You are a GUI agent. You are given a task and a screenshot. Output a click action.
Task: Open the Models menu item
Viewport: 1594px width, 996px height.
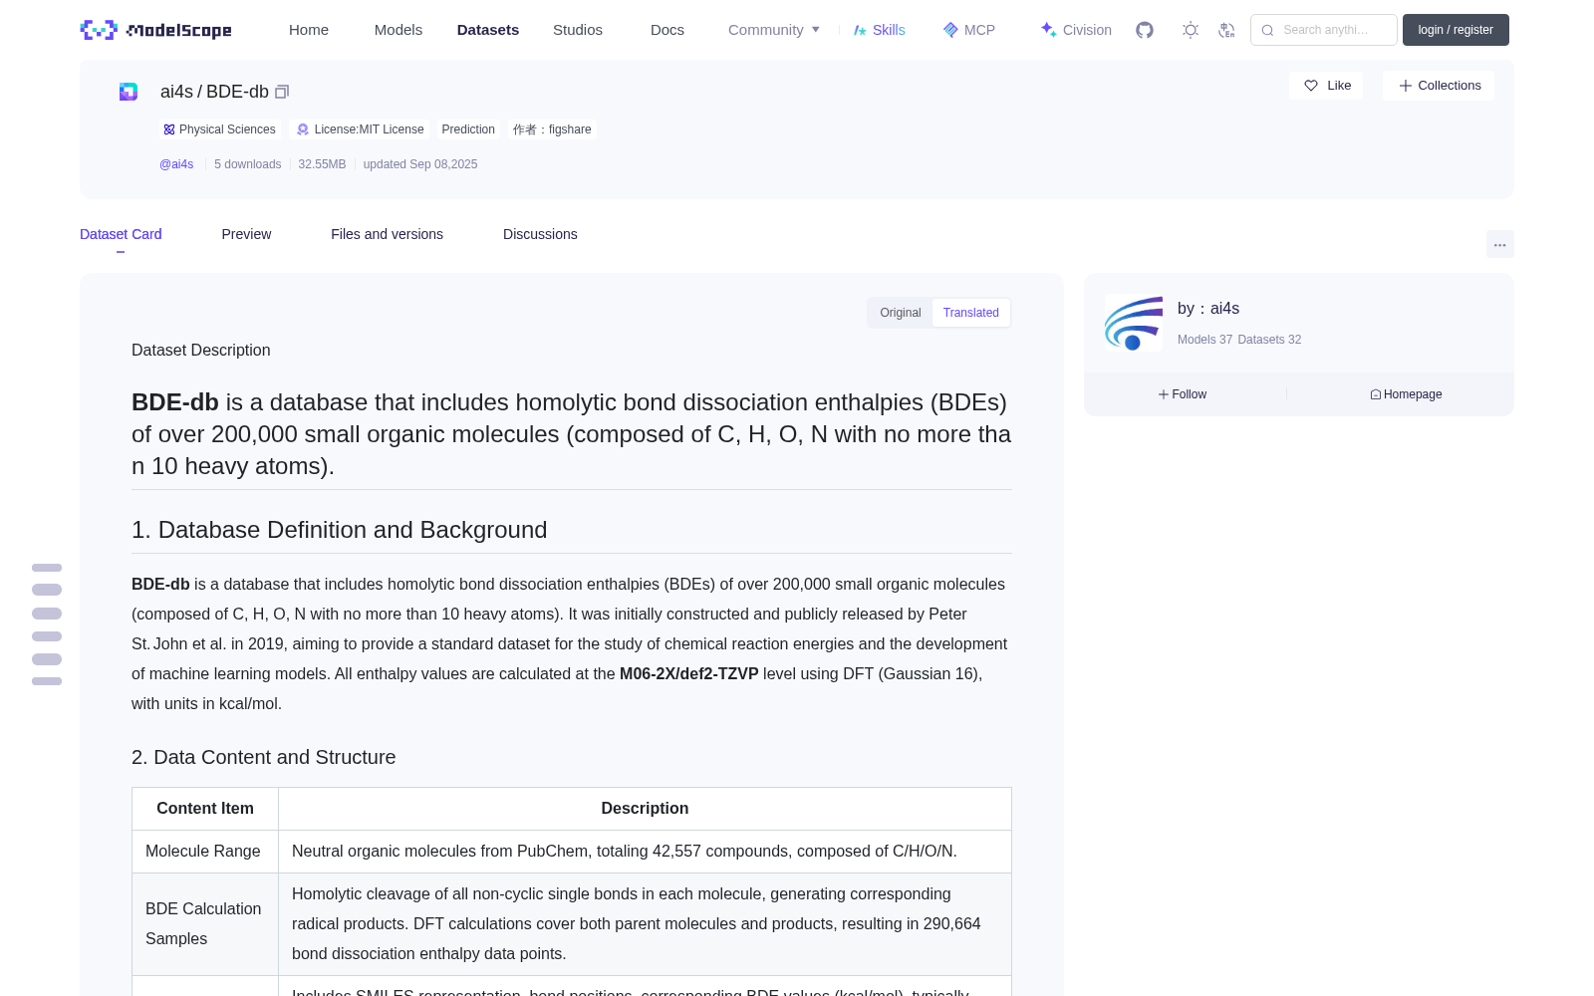[x=398, y=30]
